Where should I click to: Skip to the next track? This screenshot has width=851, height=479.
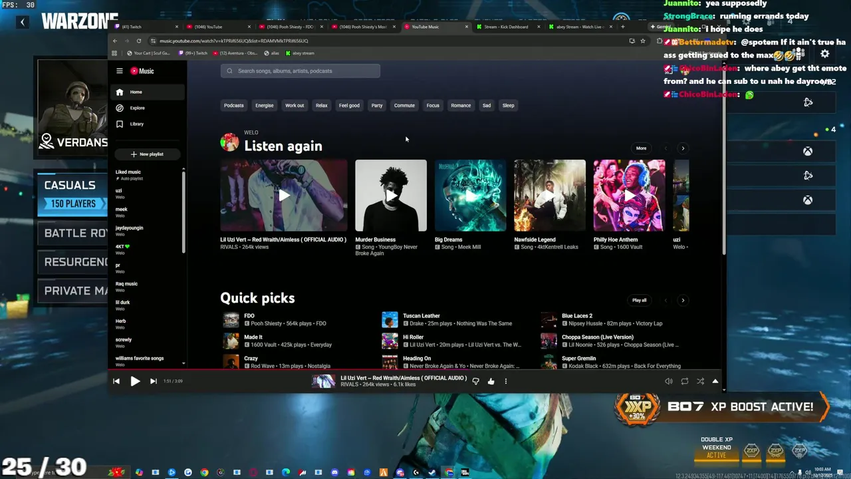pos(153,381)
